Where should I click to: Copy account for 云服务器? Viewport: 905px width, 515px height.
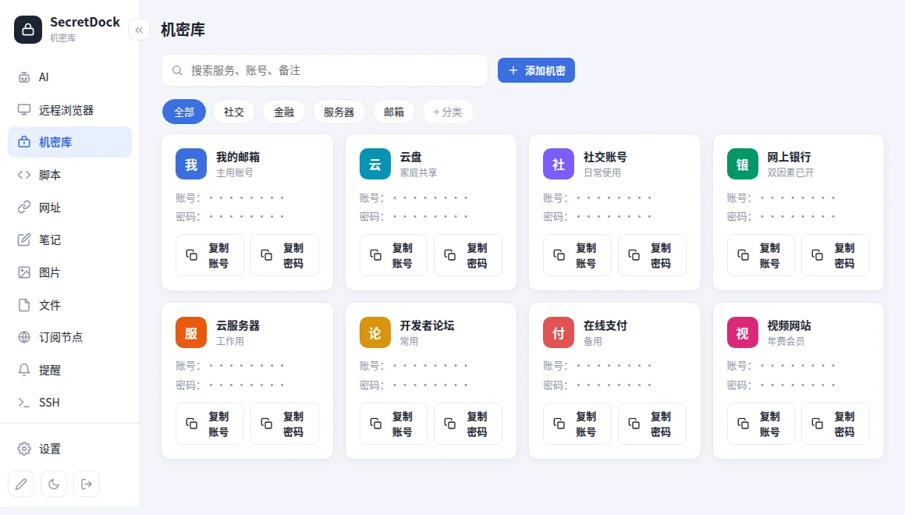[210, 424]
